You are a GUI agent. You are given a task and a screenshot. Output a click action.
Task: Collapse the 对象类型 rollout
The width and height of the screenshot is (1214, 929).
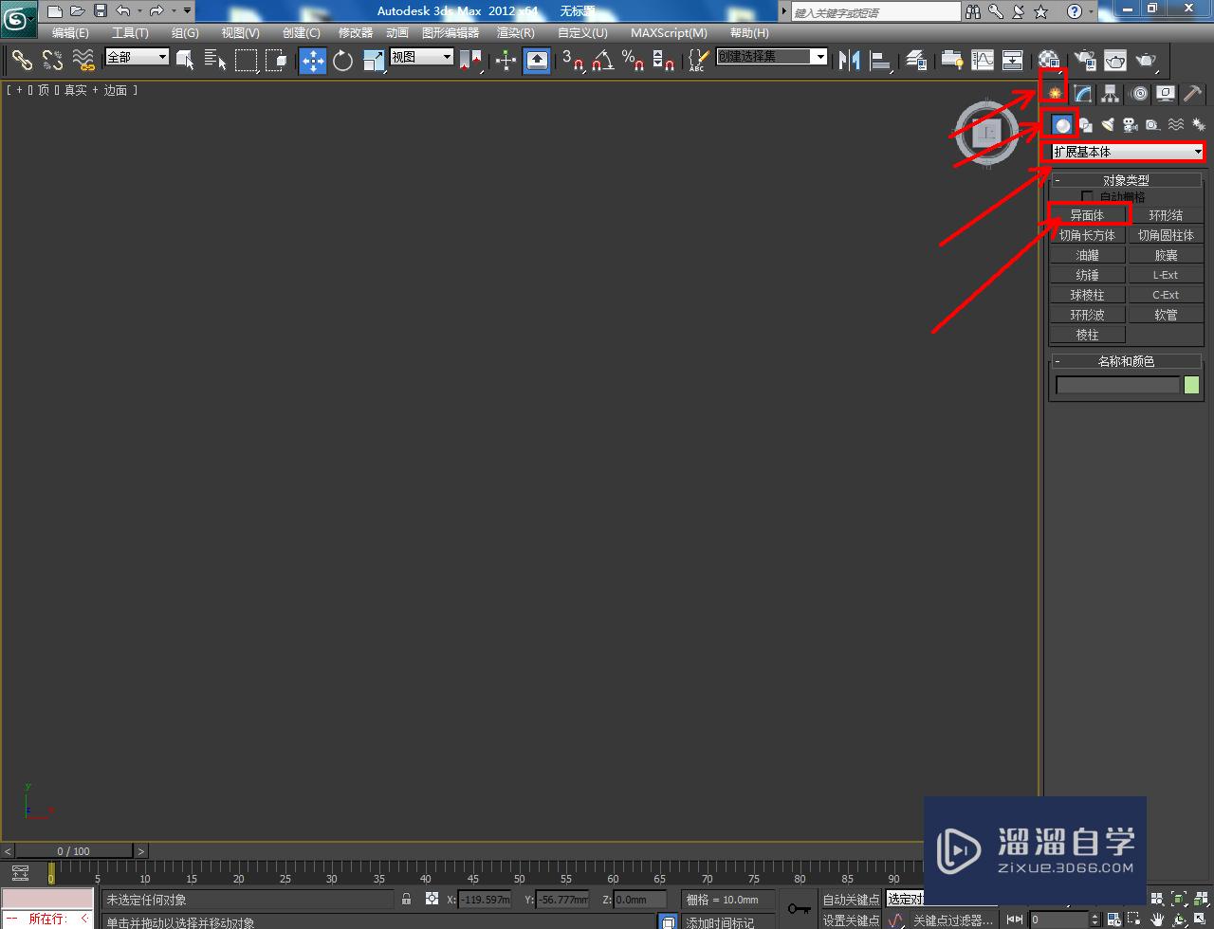tap(1126, 180)
